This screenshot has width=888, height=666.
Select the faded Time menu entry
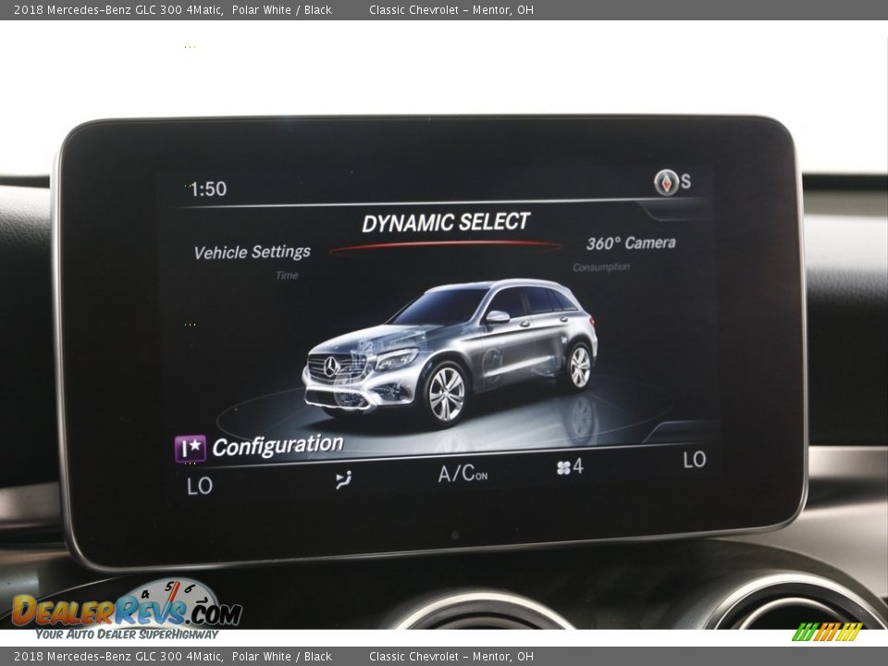pyautogui.click(x=287, y=276)
